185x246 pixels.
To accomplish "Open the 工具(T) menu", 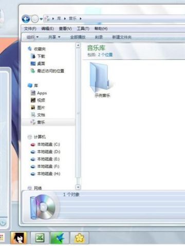I will [83, 29].
